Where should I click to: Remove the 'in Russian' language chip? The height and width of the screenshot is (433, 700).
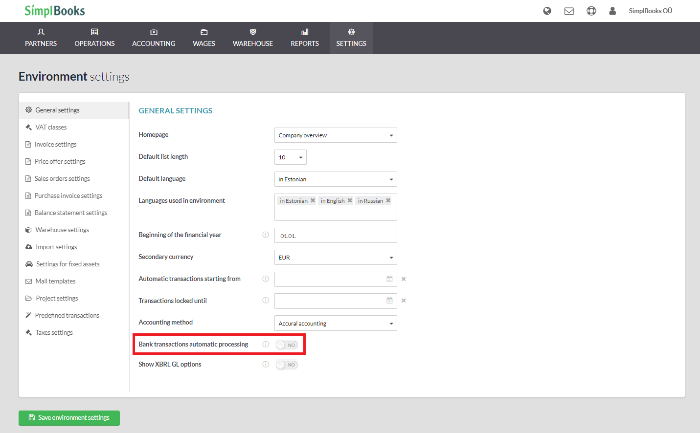(388, 200)
